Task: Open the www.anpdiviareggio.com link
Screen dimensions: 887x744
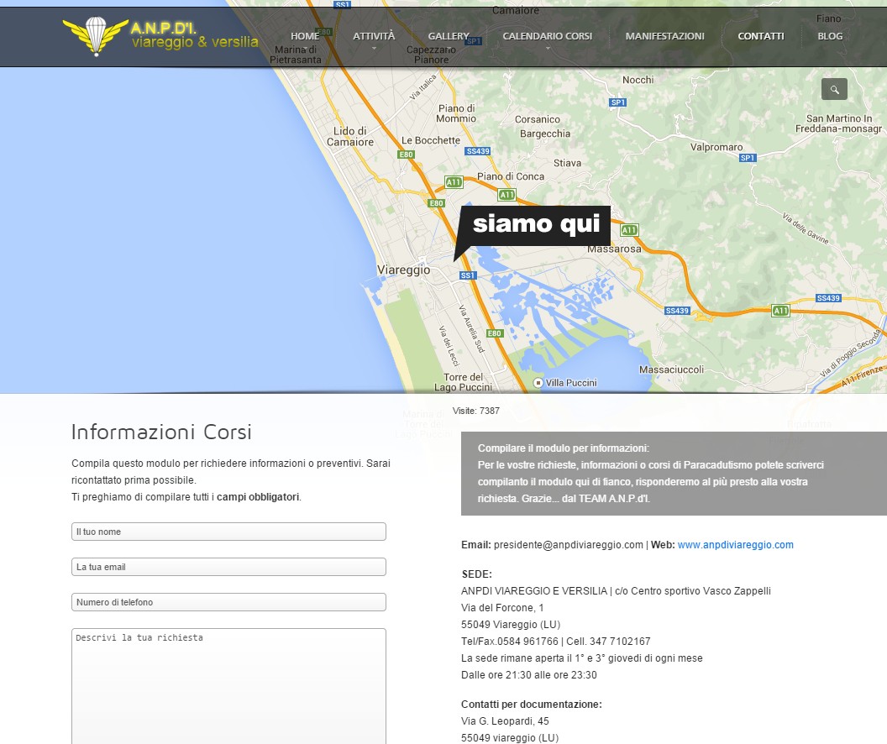Action: pyautogui.click(x=736, y=545)
